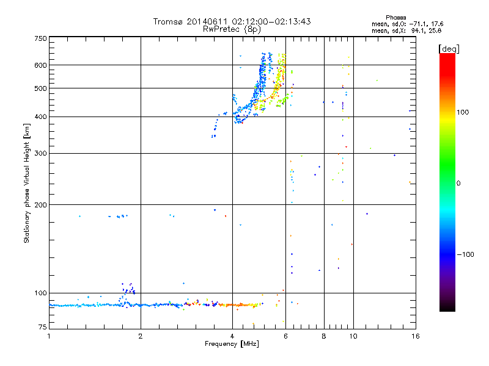This screenshot has height=366, width=489.
Task: Click the x-axis label '4'
Action: point(232,336)
